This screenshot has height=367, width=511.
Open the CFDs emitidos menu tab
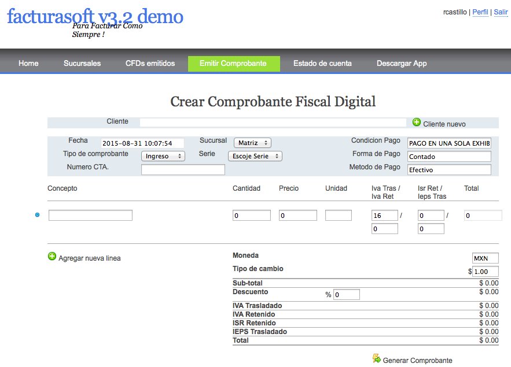tap(150, 64)
